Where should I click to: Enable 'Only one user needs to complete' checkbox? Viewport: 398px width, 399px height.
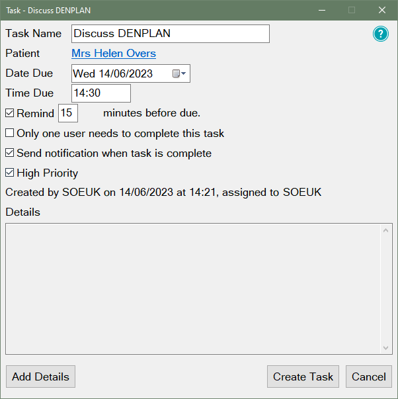10,133
